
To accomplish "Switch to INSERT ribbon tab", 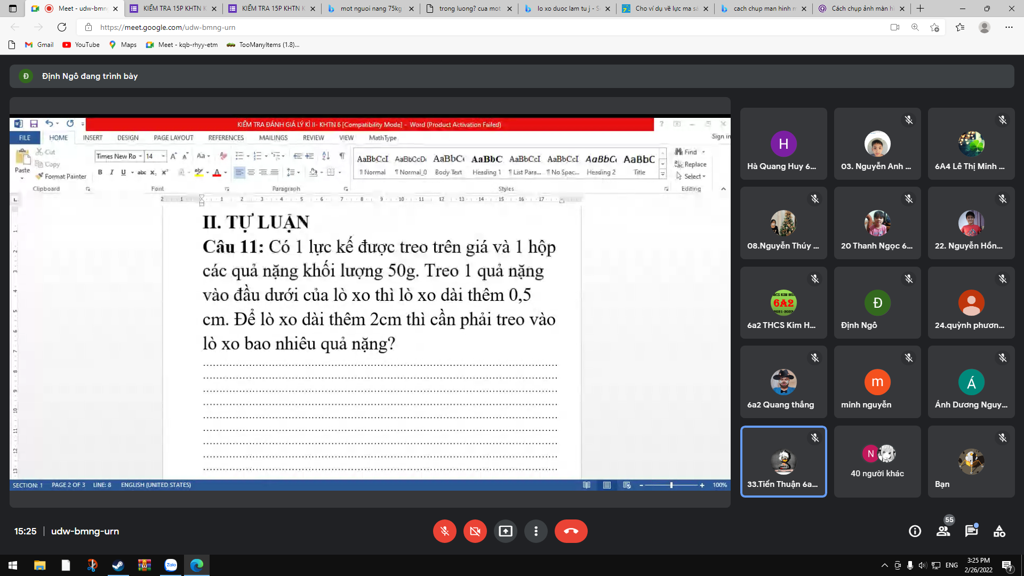I will click(92, 138).
